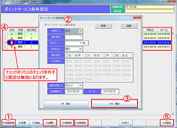Click the app icon in title bar
This screenshot has width=177, height=128.
click(x=2, y=2)
